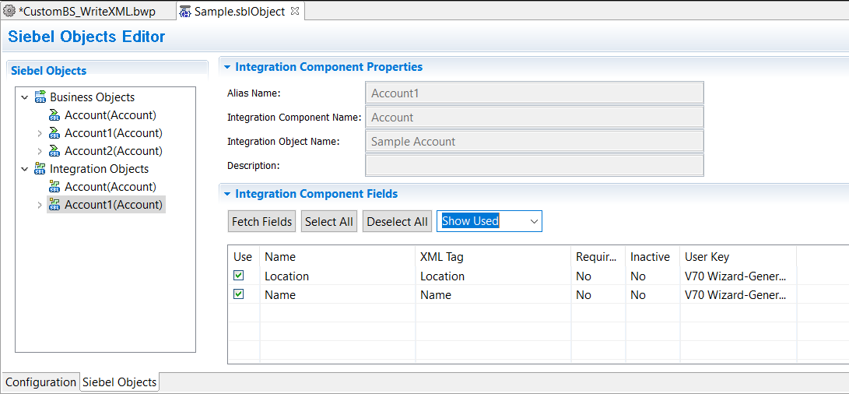Select Account(Account) under Business Objects
Viewport: 849px width, 394px height.
pyautogui.click(x=111, y=115)
